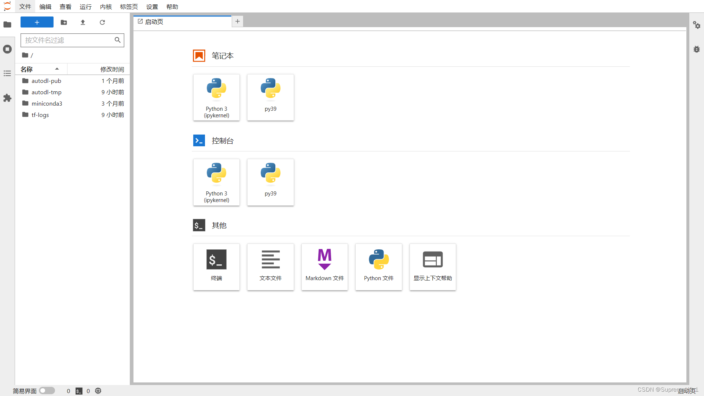Open the 标签页 menu
Screen dimensions: 704x396
(x=129, y=7)
